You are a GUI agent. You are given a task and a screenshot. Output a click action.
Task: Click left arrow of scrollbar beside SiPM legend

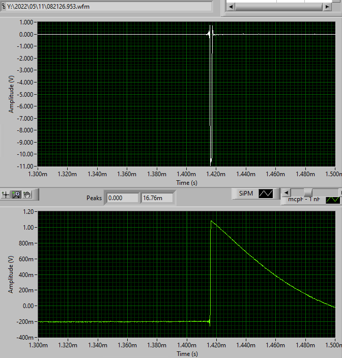tap(286, 192)
